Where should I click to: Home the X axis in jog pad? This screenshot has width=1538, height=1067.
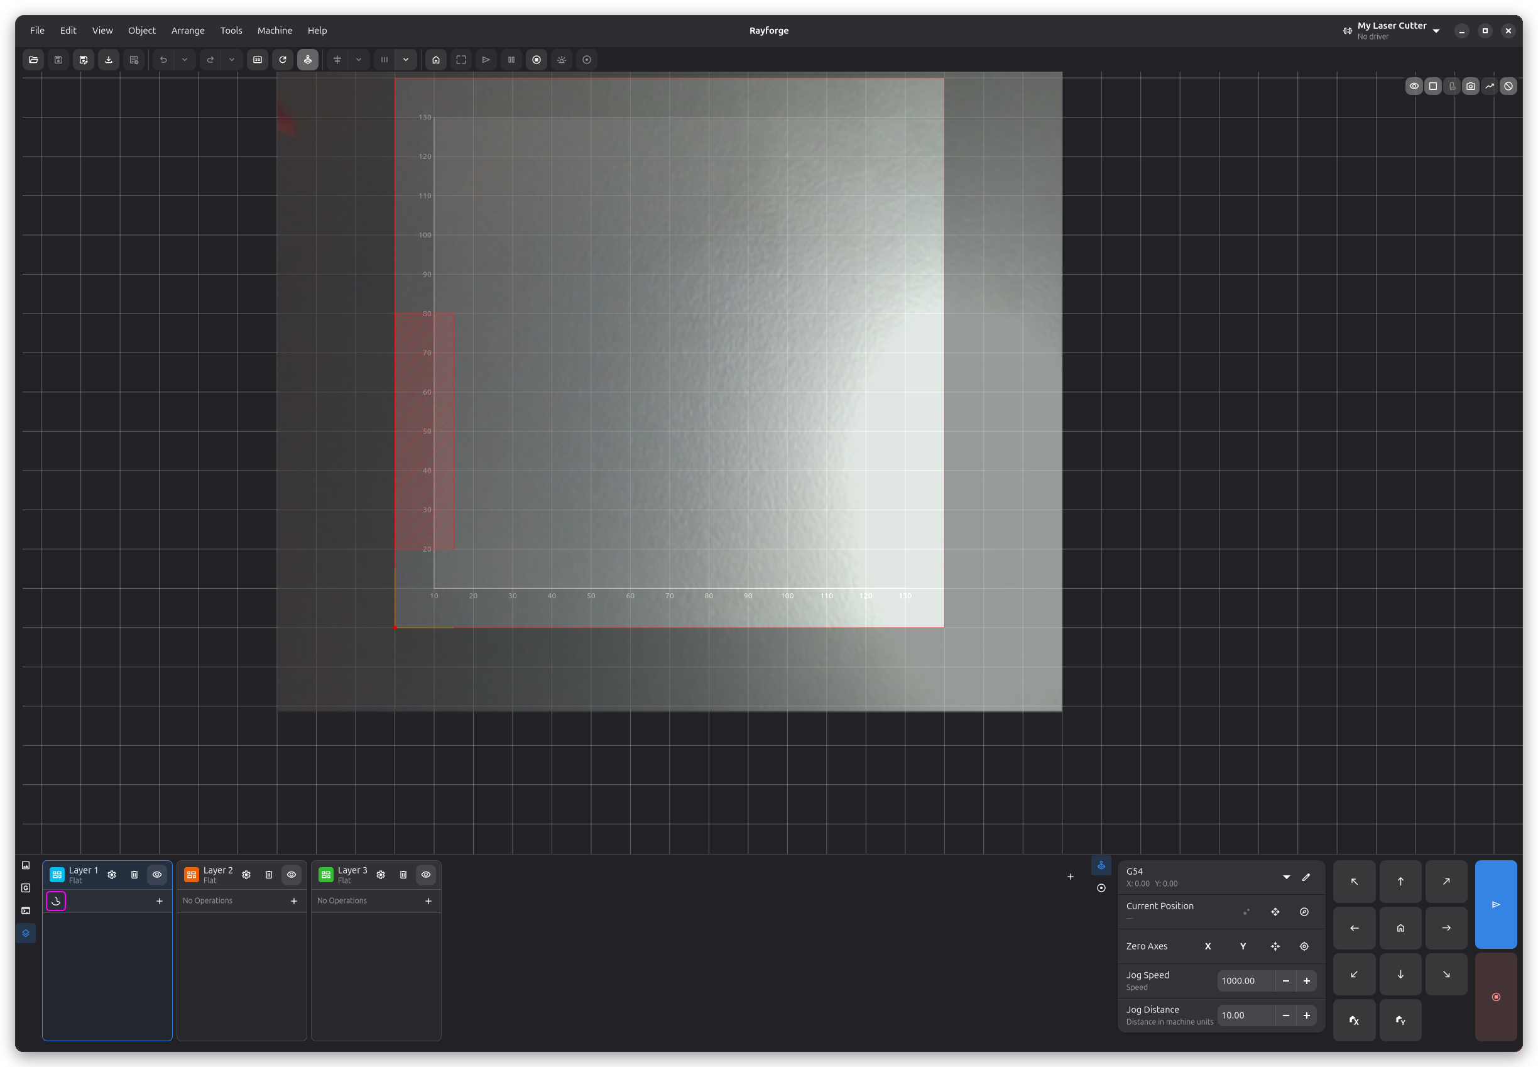pos(1354,1020)
